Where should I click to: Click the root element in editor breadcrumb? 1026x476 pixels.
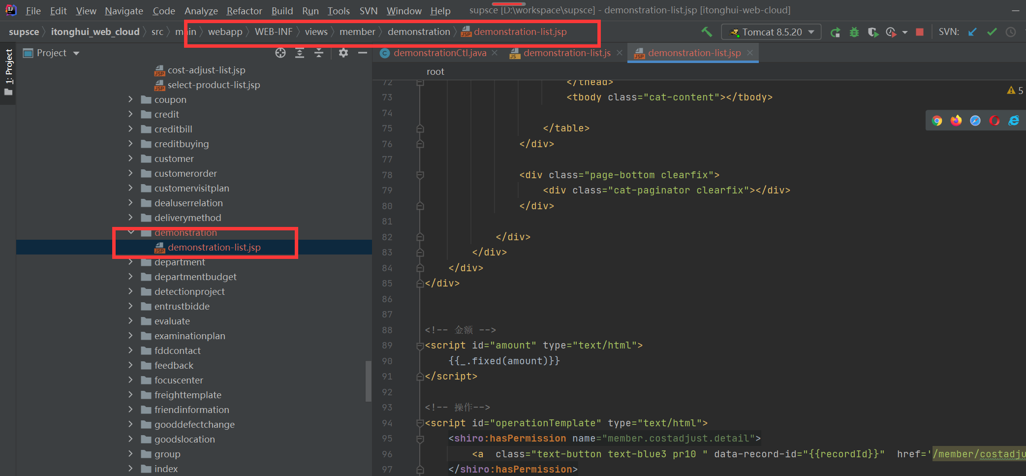[x=435, y=72]
